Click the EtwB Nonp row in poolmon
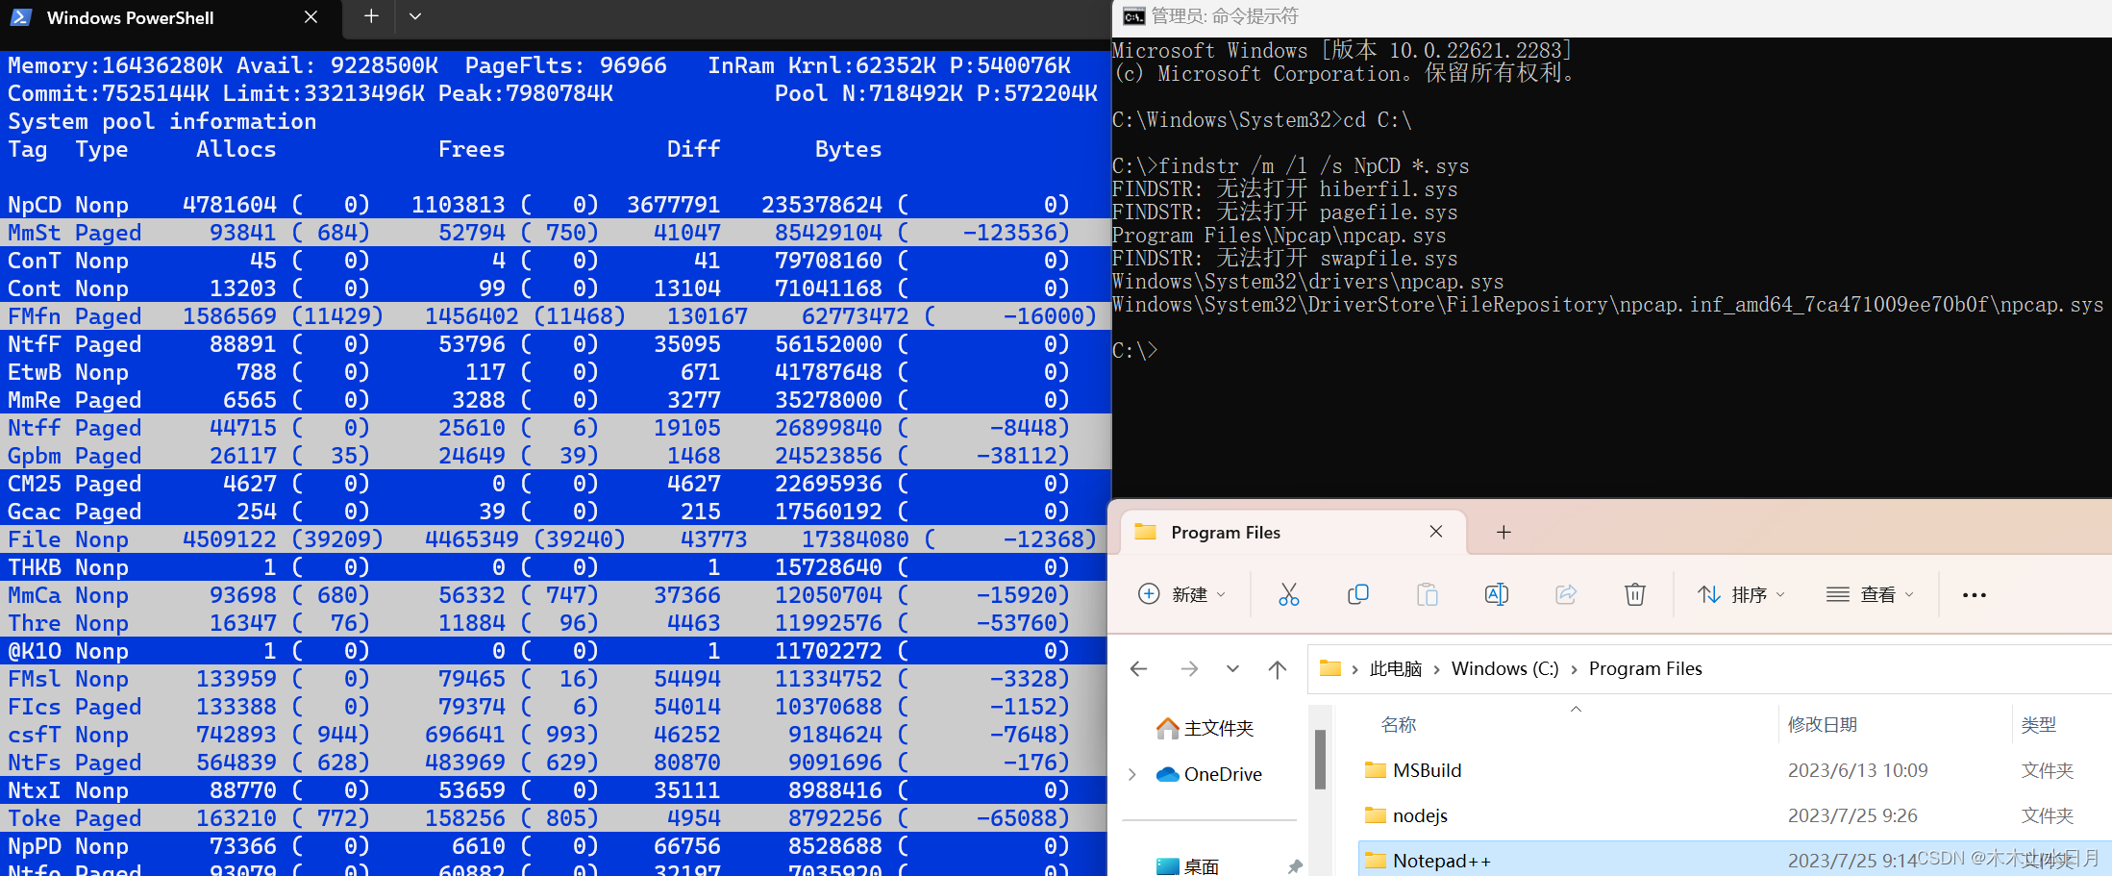Image resolution: width=2112 pixels, height=876 pixels. (x=555, y=372)
